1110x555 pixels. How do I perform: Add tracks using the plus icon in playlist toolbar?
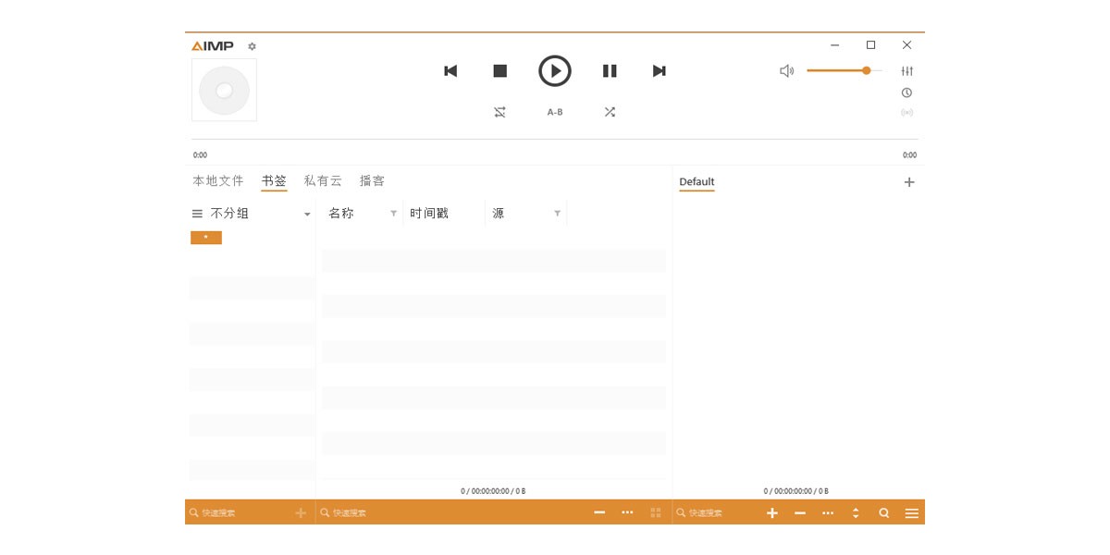[x=772, y=512]
